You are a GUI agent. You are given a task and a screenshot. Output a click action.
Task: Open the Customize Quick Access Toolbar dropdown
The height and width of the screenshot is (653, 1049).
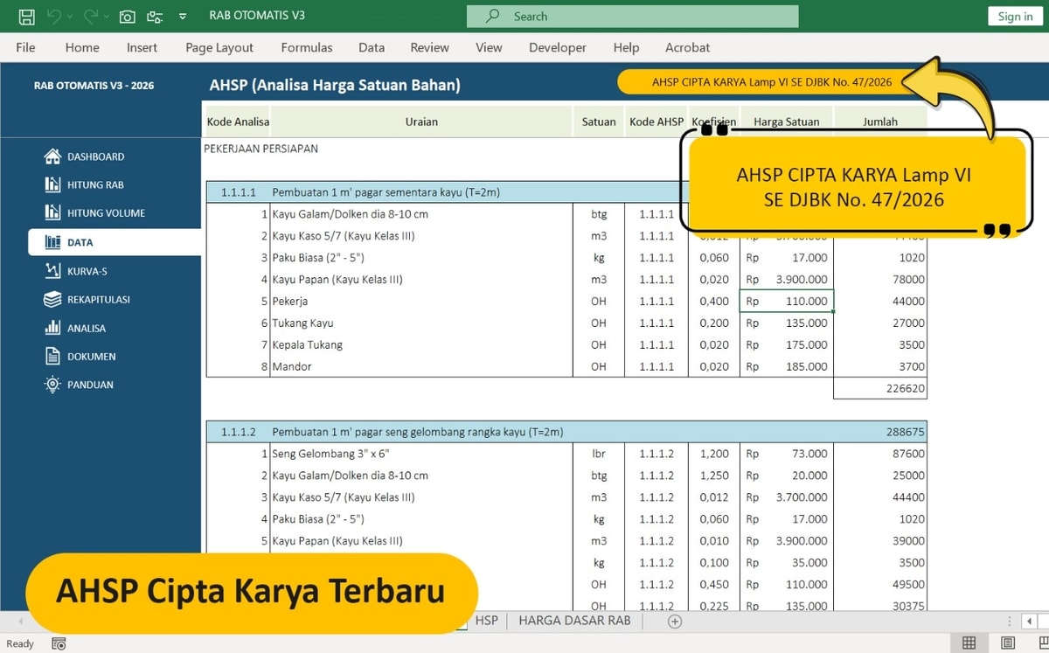coord(182,17)
